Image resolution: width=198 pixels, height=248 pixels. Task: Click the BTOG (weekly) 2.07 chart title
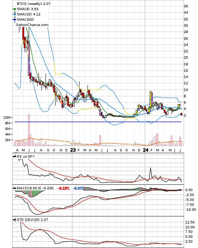[x=34, y=4]
